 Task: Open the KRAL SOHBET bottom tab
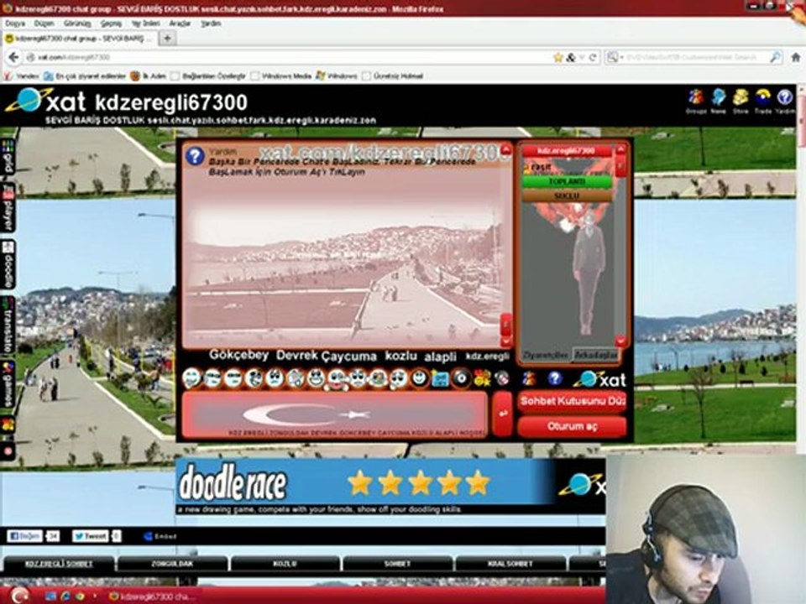(x=510, y=564)
